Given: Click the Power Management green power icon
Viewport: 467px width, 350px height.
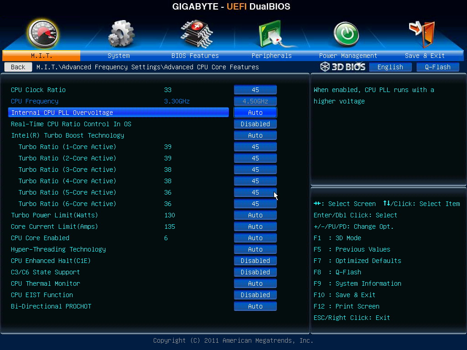Looking at the screenshot, I should pyautogui.click(x=346, y=34).
